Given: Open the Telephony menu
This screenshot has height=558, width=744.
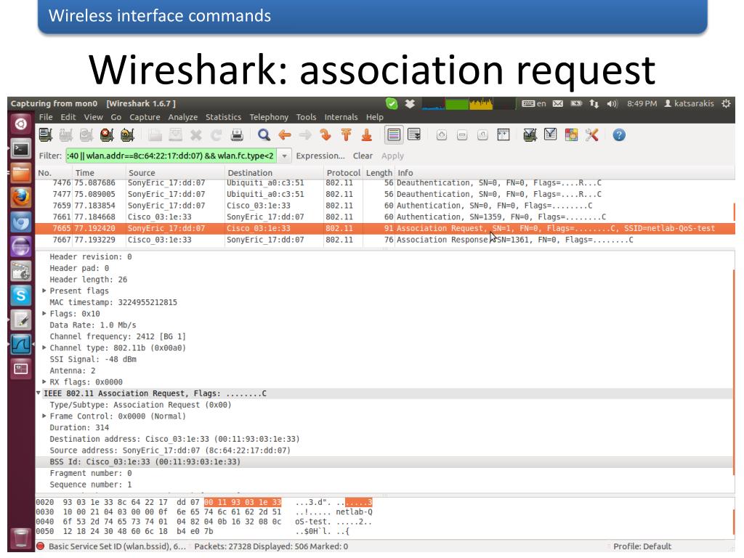Looking at the screenshot, I should pyautogui.click(x=269, y=117).
